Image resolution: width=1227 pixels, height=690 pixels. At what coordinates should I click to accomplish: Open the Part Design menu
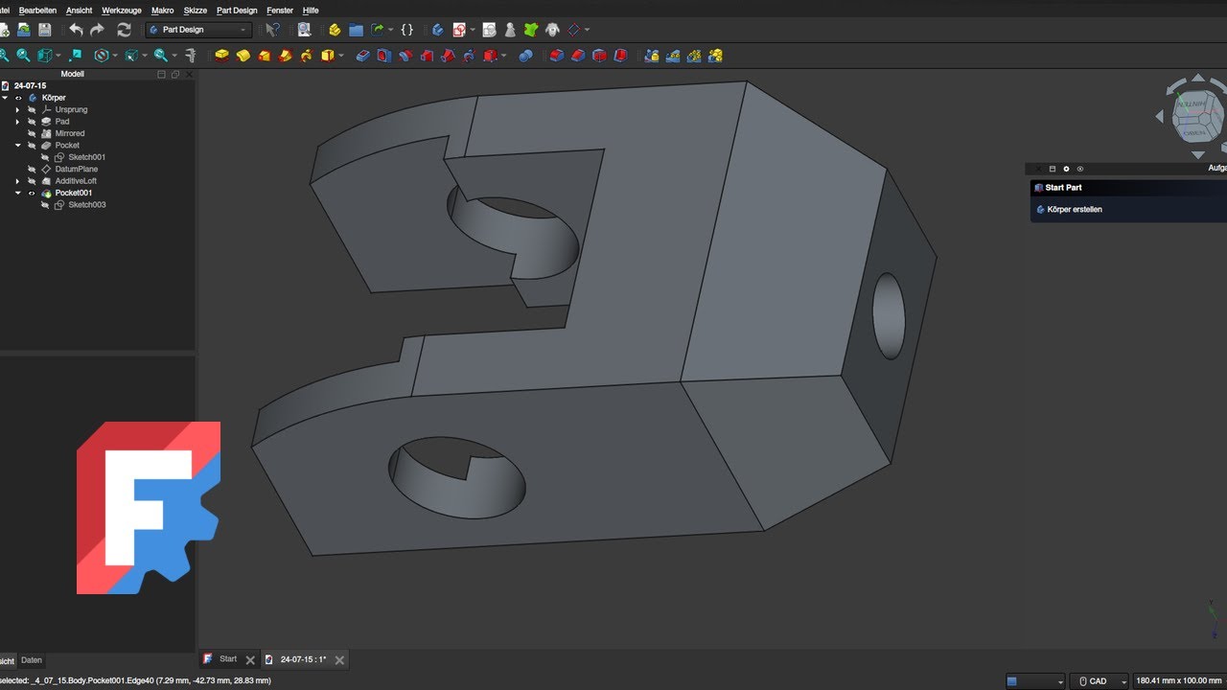point(237,11)
